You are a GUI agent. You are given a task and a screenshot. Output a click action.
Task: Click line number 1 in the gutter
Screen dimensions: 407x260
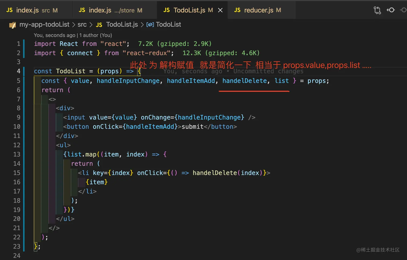(18, 44)
